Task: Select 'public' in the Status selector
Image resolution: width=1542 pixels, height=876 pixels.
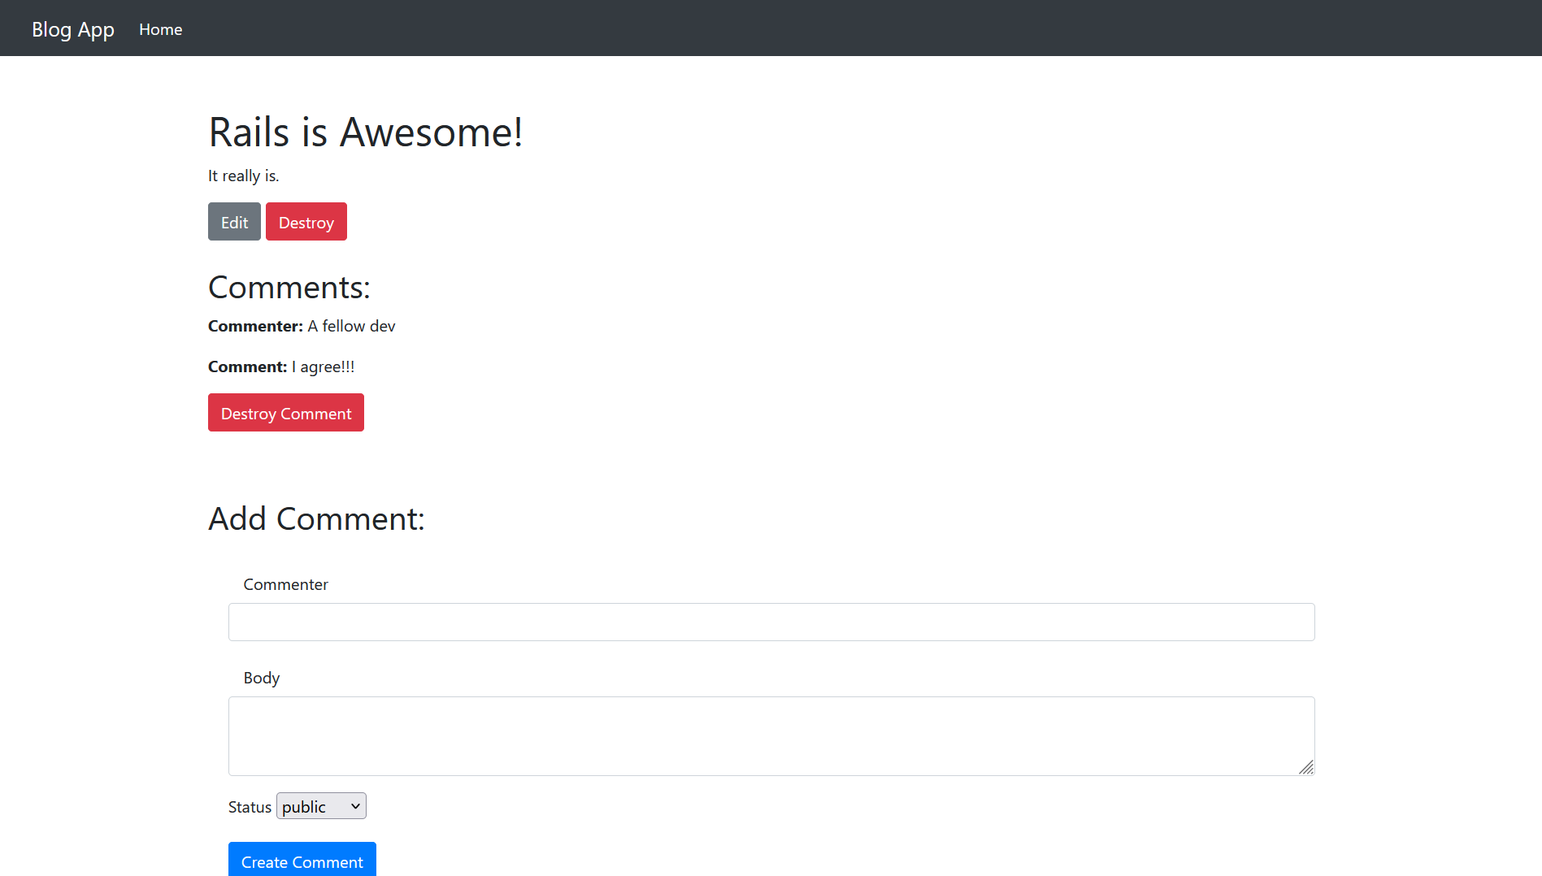Action: tap(309, 805)
